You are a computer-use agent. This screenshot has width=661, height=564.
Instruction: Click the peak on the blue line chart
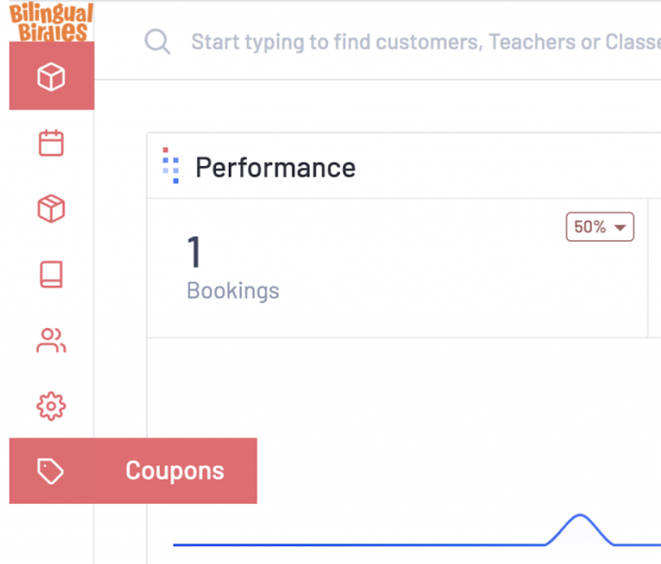(x=580, y=516)
